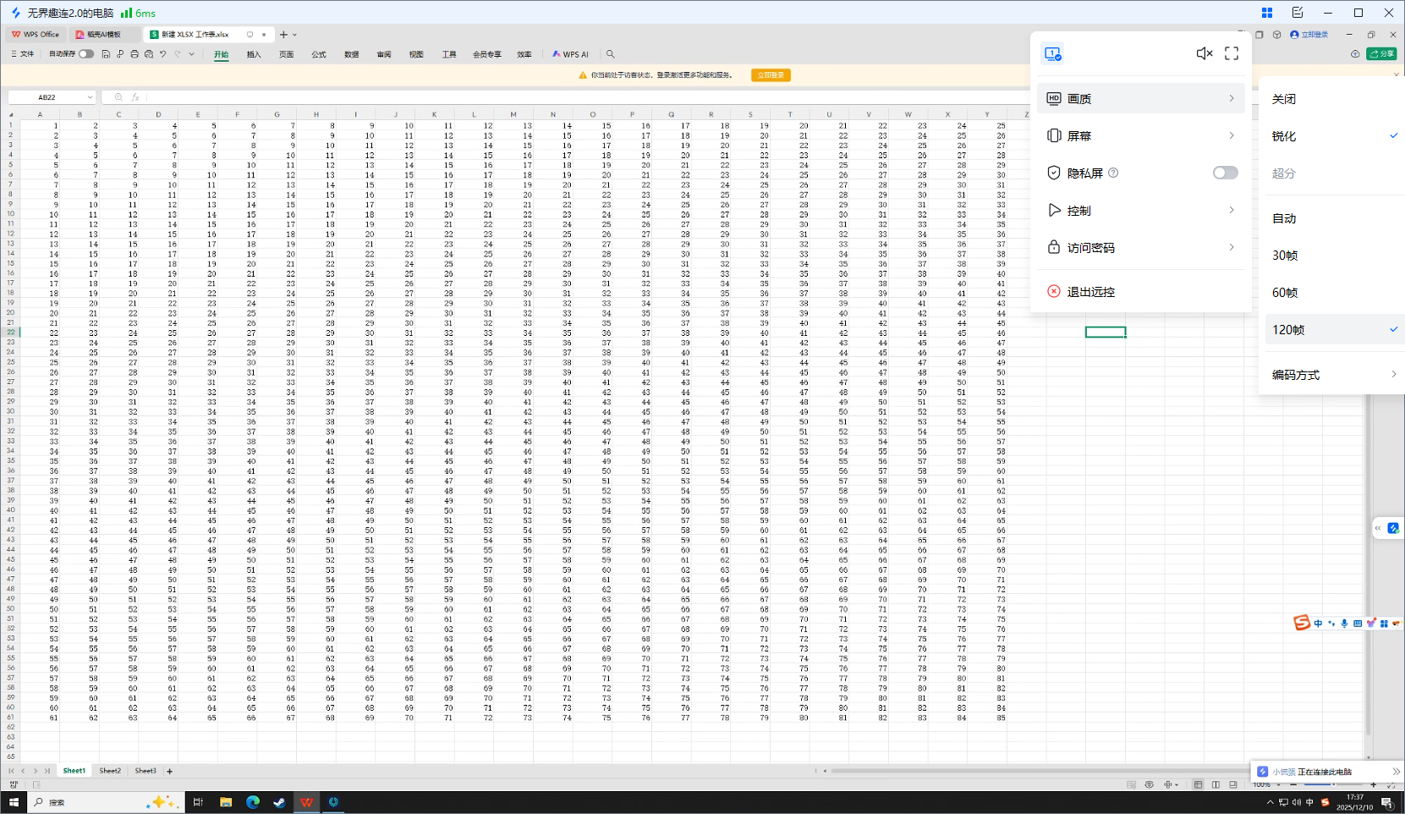Click the orange 立即登录 button in banner
The height and width of the screenshot is (814, 1405).
click(x=771, y=75)
